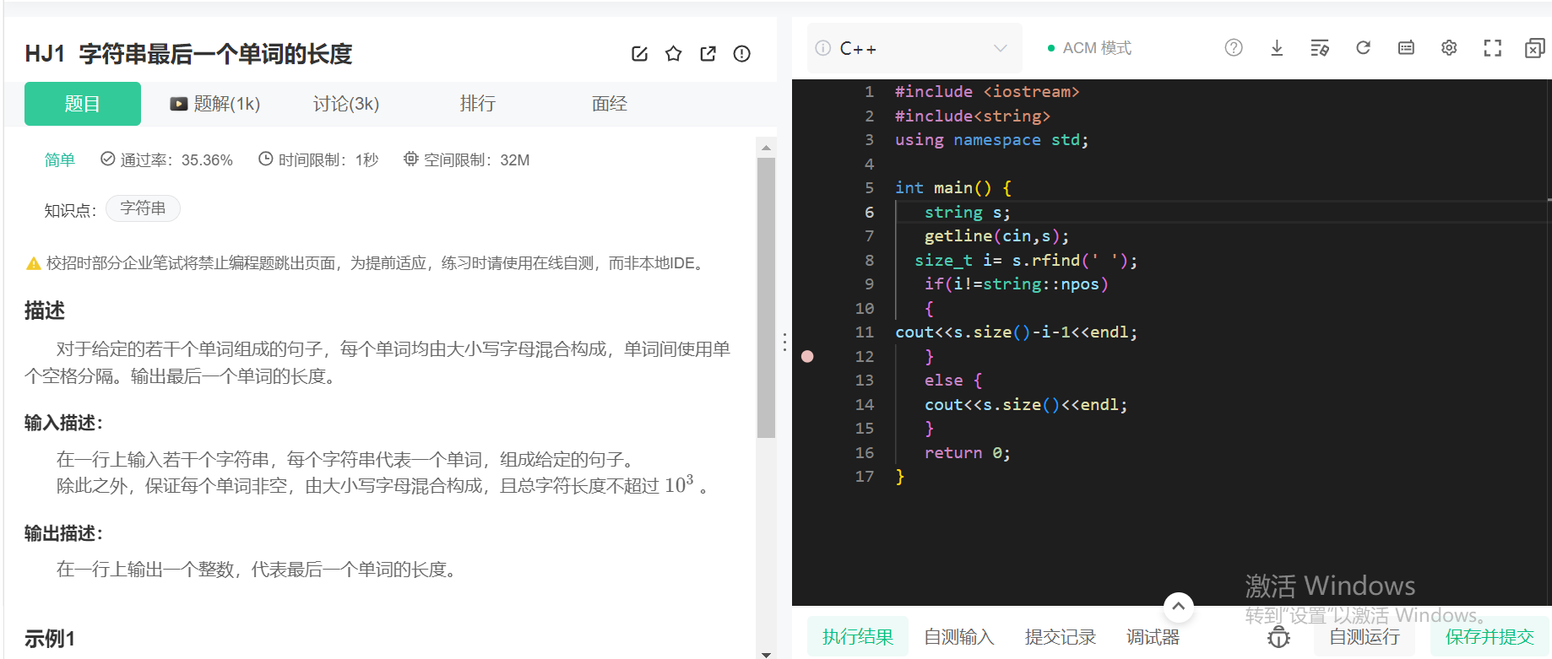
Task: Click the info icon next to C++
Action: coord(822,48)
